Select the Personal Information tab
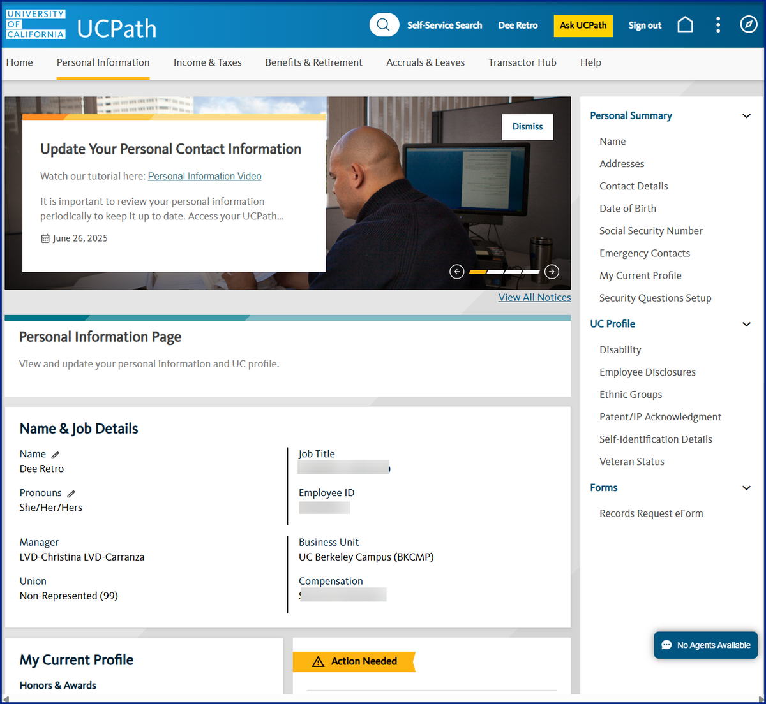 [x=103, y=62]
